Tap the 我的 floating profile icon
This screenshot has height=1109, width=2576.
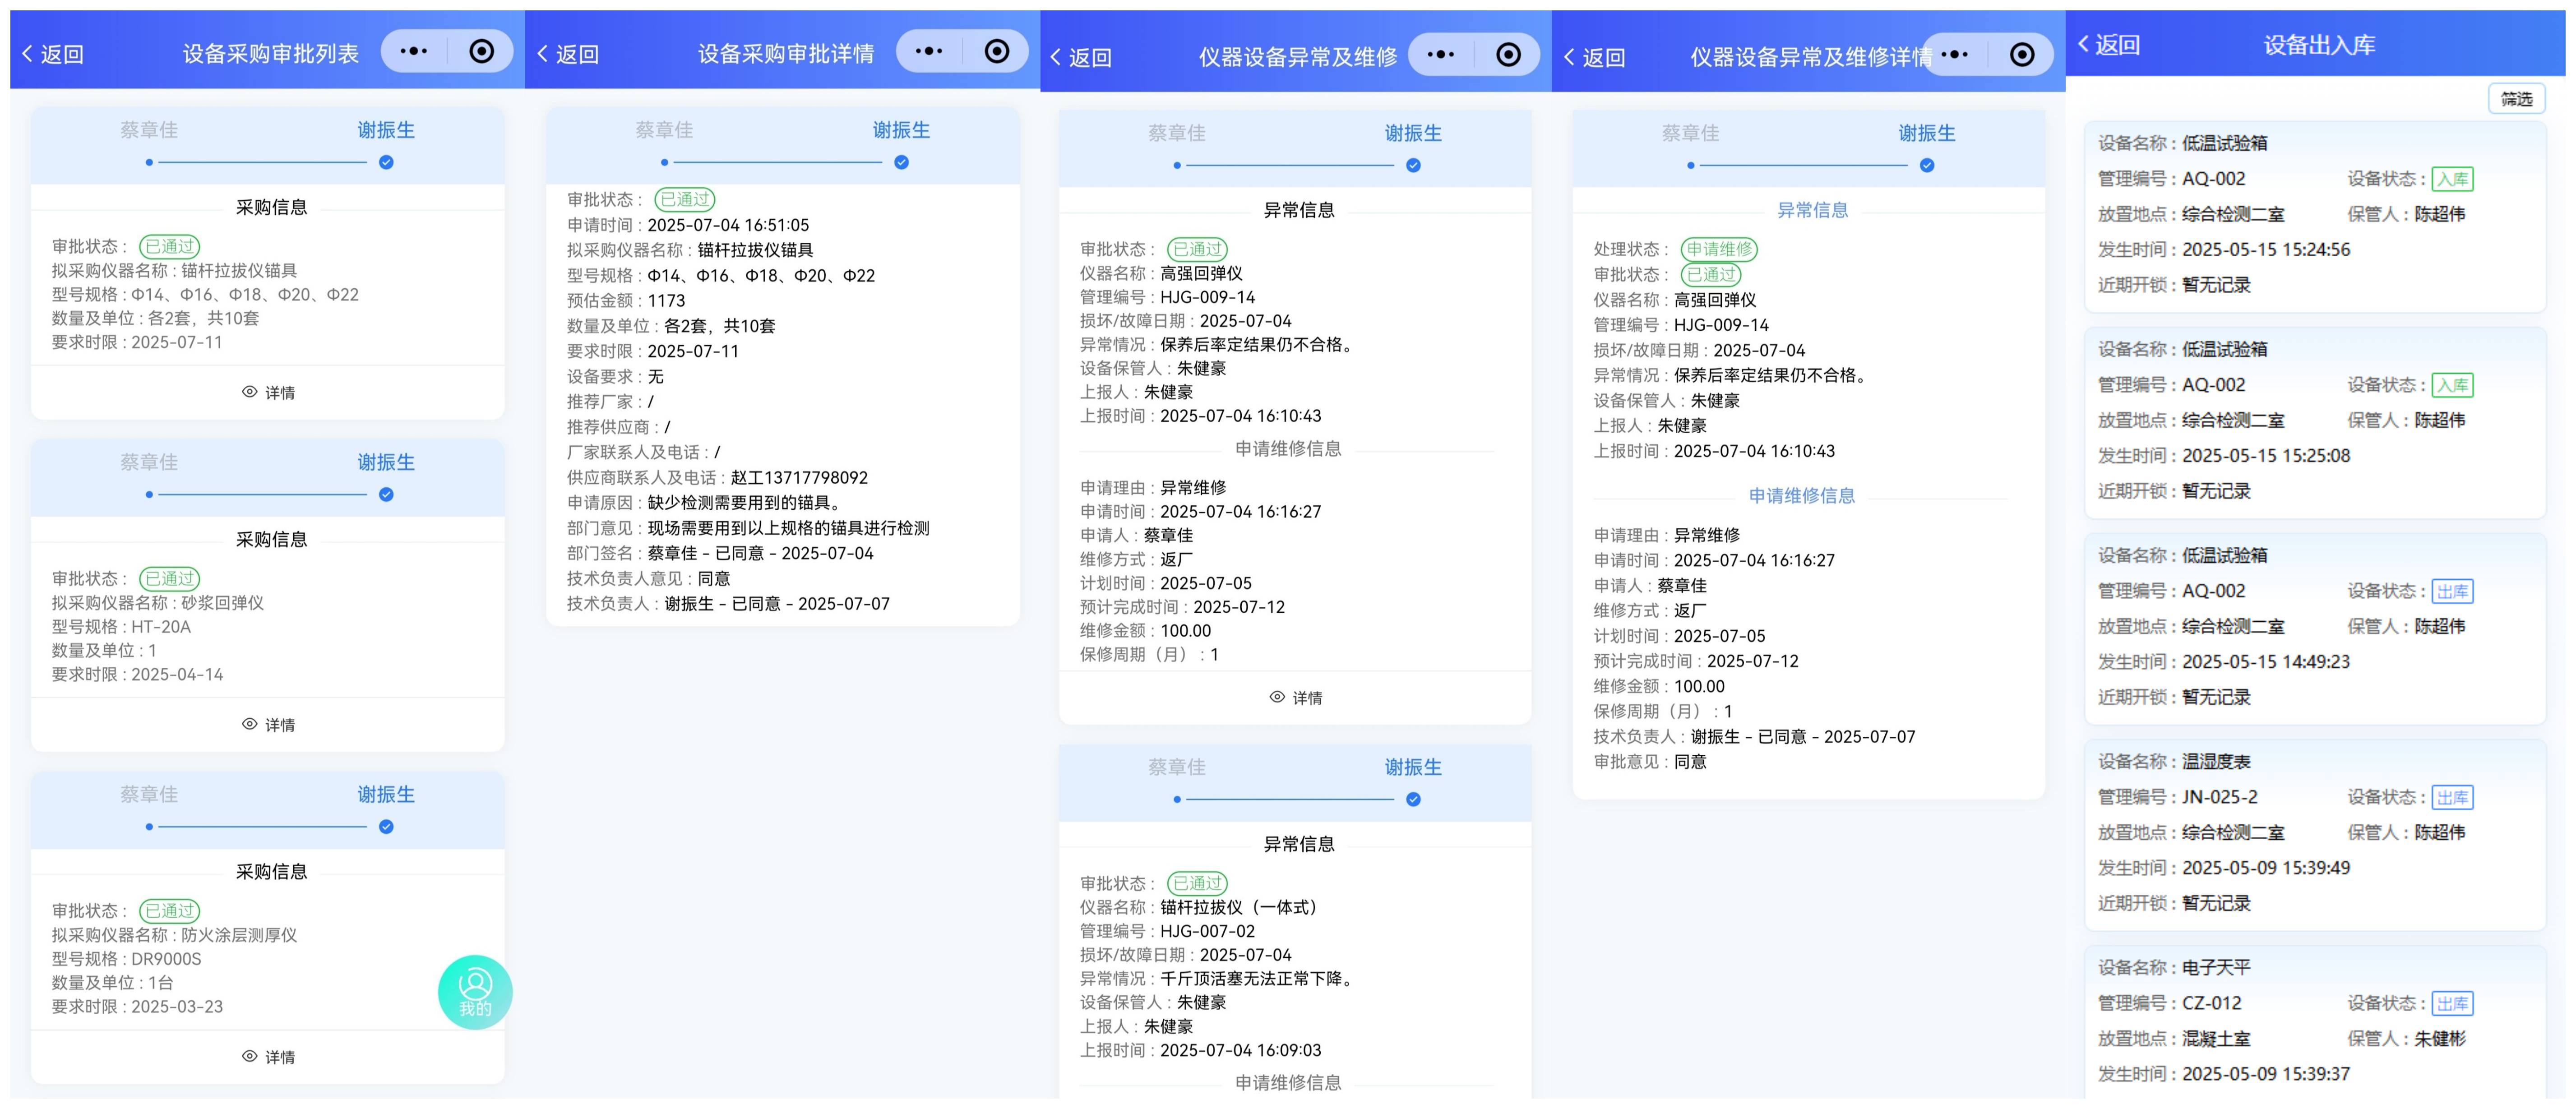476,991
